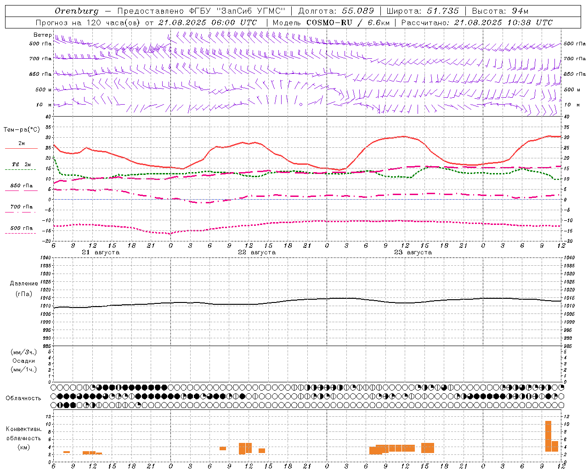Click the '23 августа' date label
588x470 pixels.
[413, 252]
